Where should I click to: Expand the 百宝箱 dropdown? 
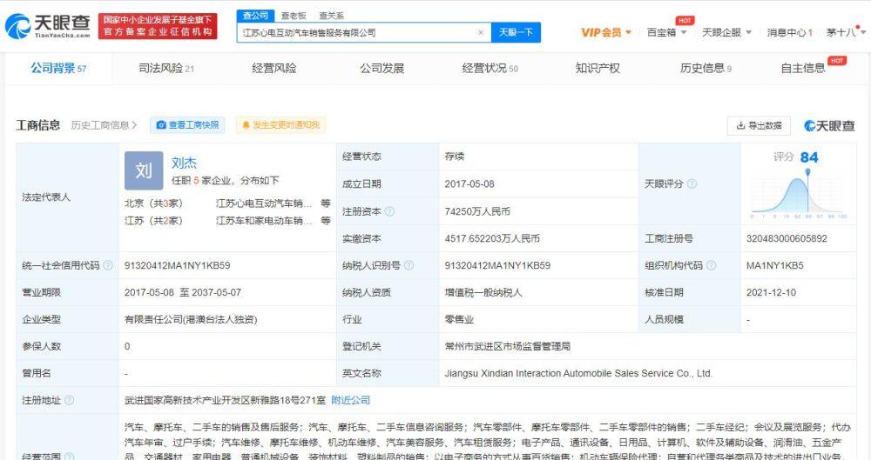[666, 33]
